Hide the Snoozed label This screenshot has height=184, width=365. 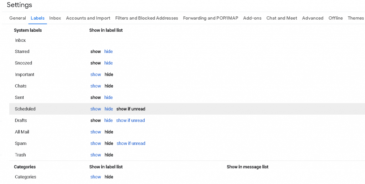tap(108, 63)
